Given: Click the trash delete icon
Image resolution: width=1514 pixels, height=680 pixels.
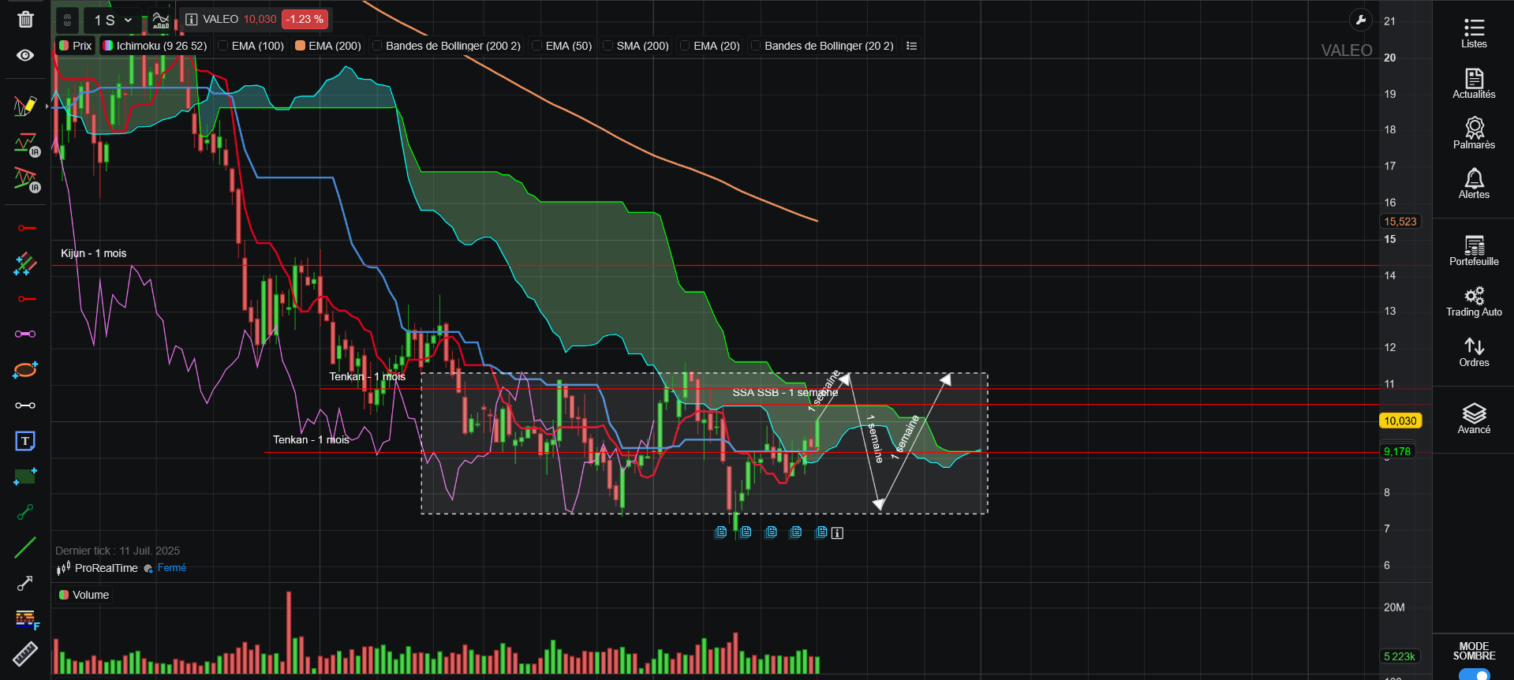Looking at the screenshot, I should 25,19.
